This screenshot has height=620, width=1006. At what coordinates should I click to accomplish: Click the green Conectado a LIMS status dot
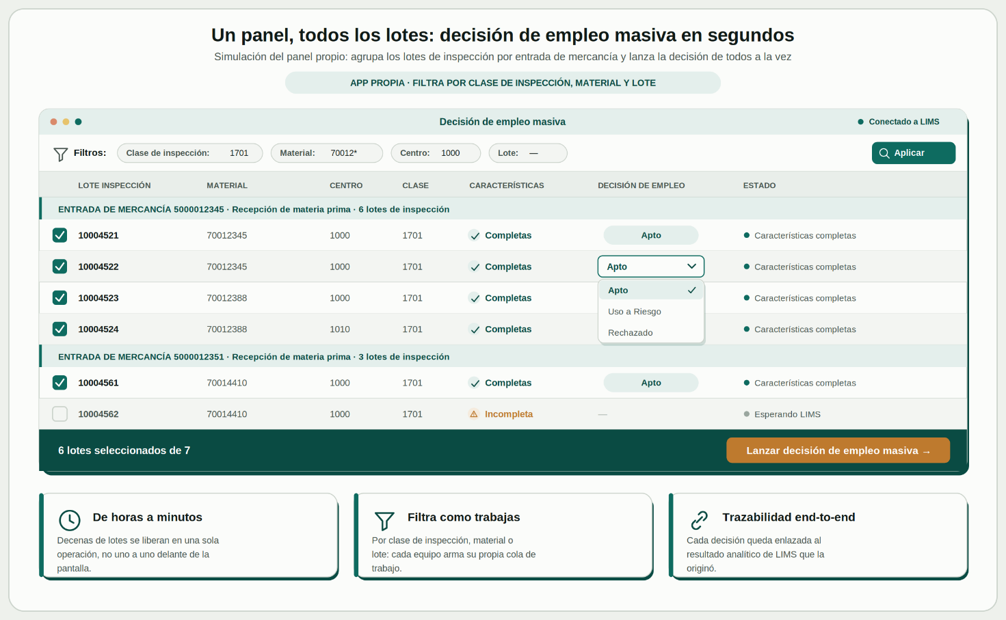861,122
